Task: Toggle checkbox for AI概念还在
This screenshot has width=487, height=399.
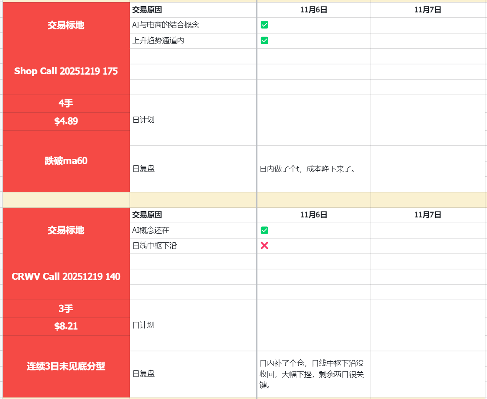Action: [264, 230]
